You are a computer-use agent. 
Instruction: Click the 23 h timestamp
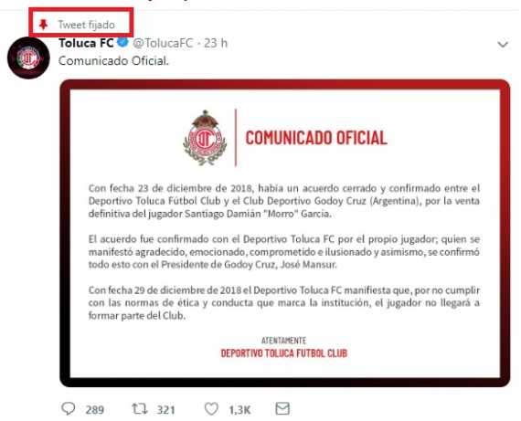tap(216, 43)
